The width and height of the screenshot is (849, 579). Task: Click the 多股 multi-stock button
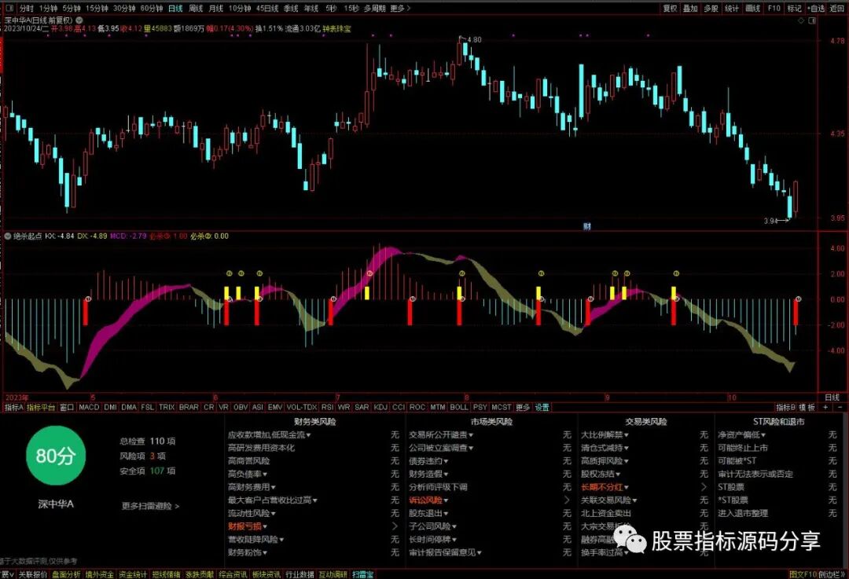click(x=711, y=8)
